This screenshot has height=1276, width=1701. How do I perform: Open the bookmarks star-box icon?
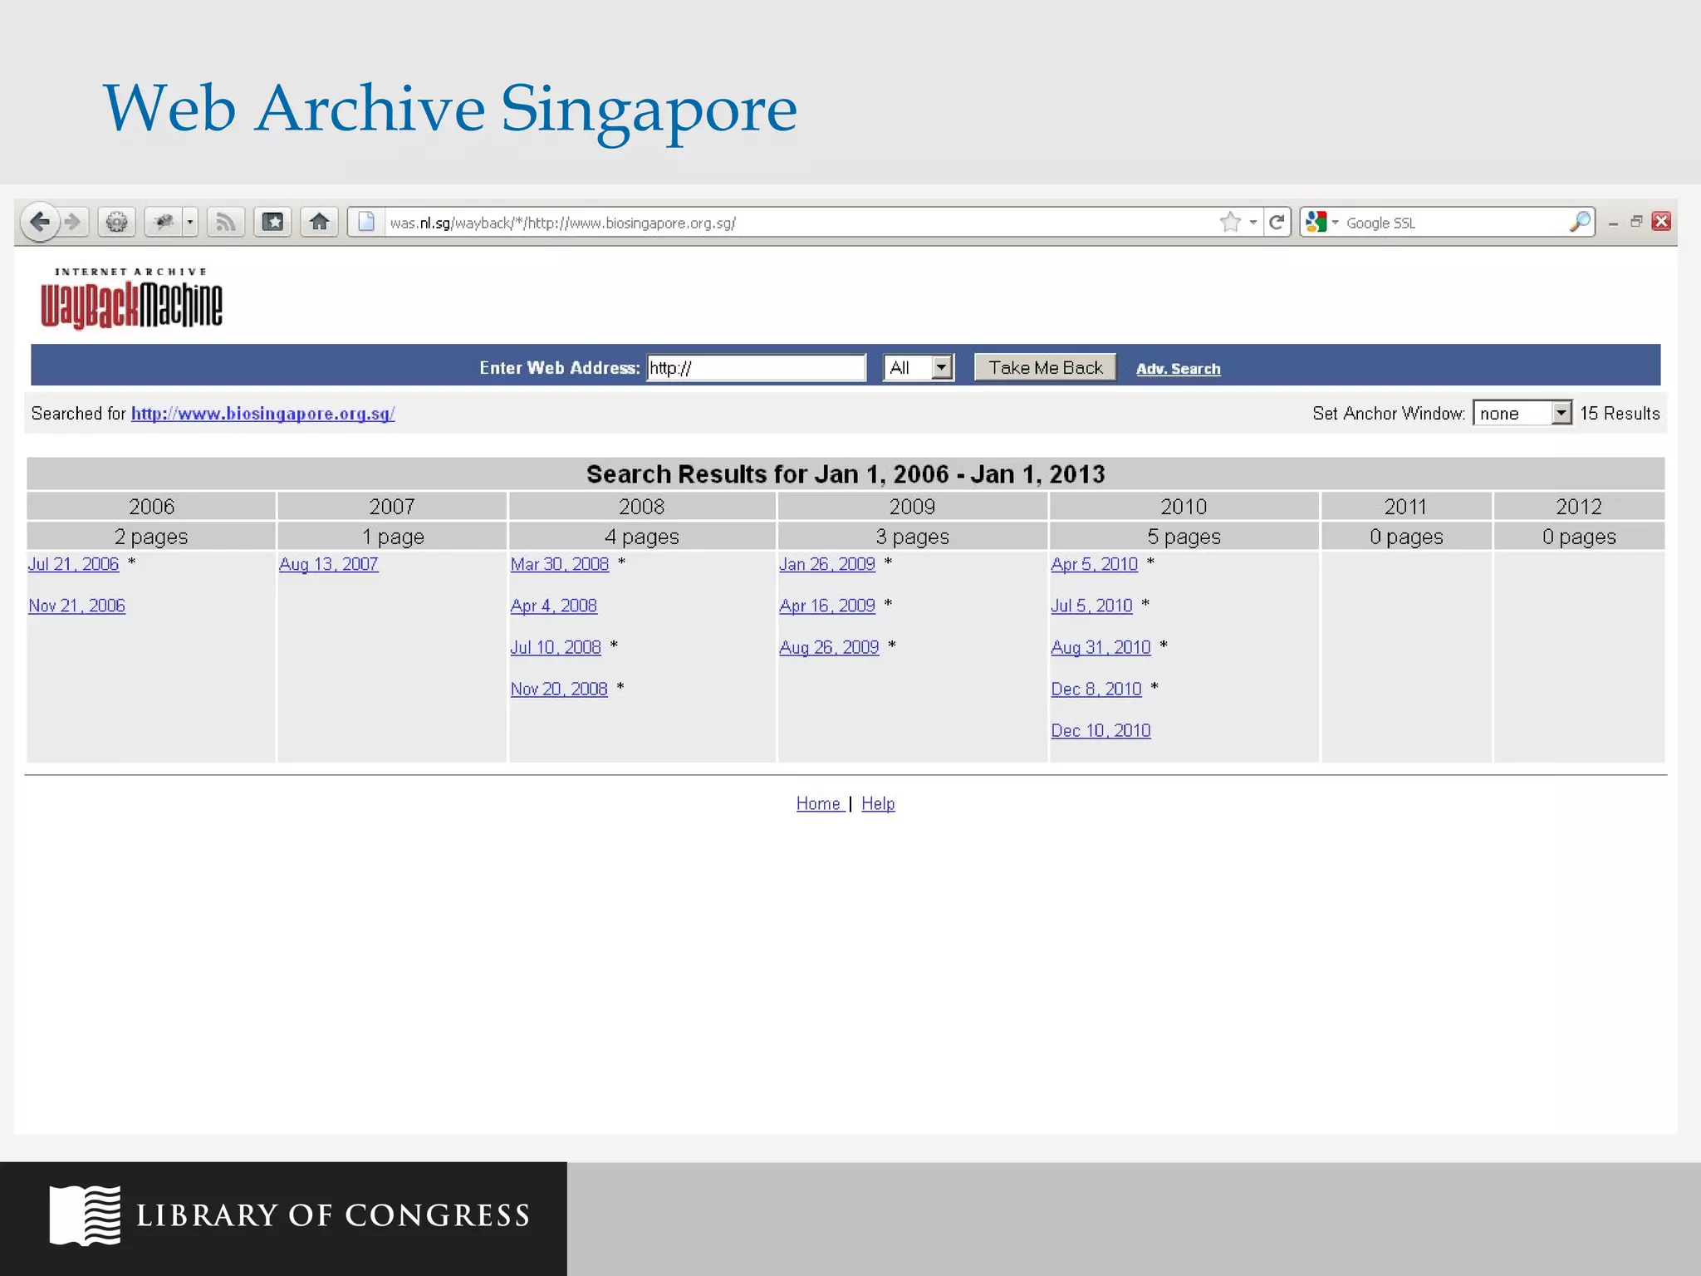coord(272,222)
